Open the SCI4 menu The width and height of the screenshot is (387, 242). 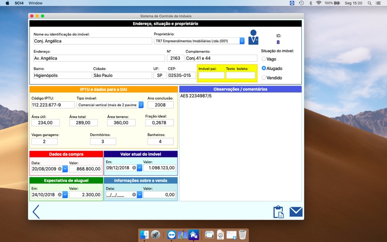pos(19,3)
